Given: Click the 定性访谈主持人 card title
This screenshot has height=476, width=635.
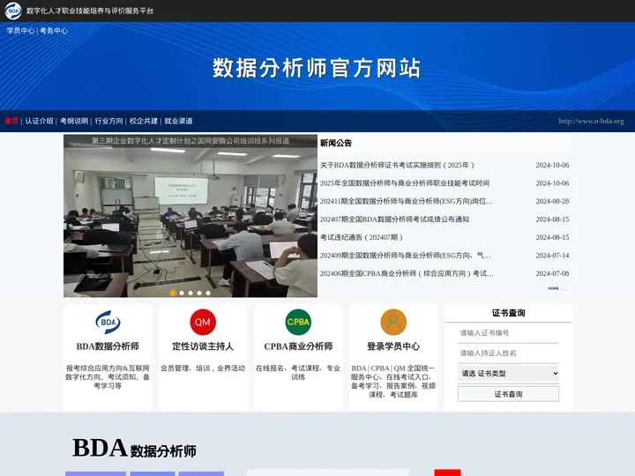Looking at the screenshot, I should pyautogui.click(x=203, y=346).
